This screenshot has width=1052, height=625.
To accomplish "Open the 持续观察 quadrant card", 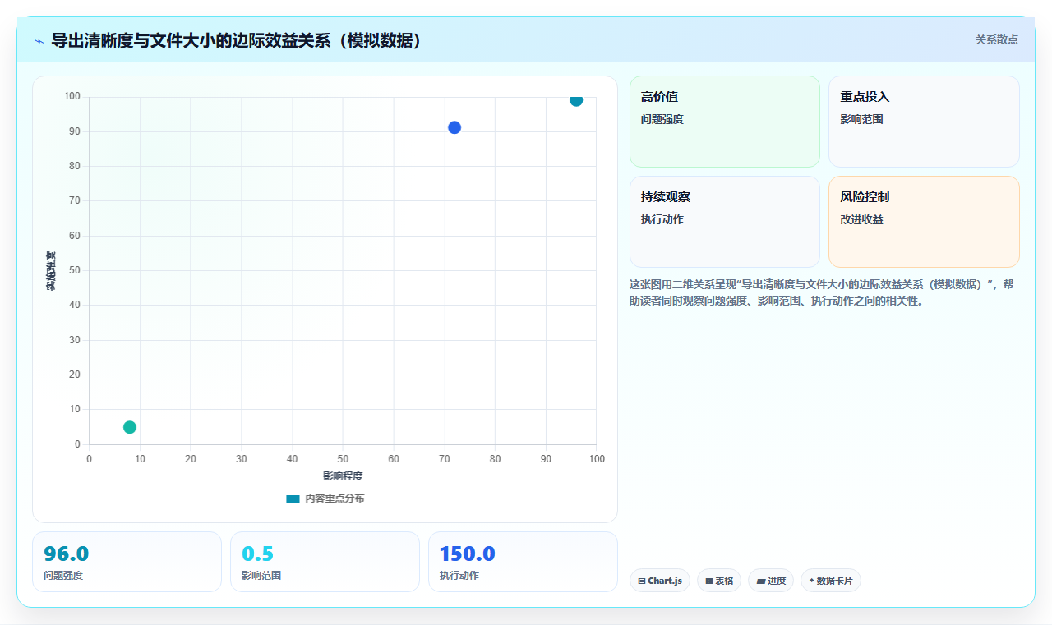I will coord(725,222).
